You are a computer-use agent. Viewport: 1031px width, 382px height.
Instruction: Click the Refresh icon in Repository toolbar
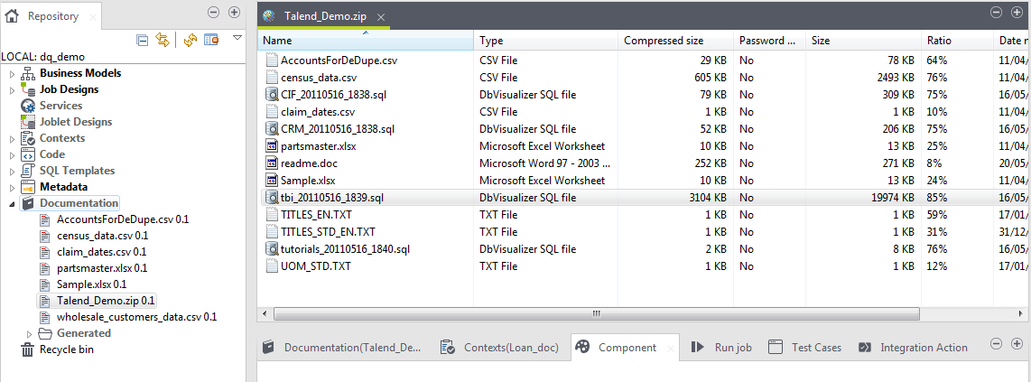pyautogui.click(x=190, y=40)
